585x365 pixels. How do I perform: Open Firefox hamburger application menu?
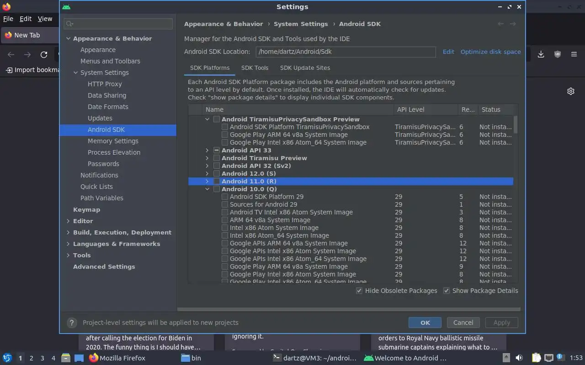[x=574, y=54]
